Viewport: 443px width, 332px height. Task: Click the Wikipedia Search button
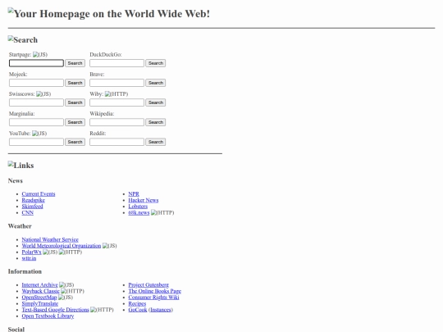tap(156, 122)
